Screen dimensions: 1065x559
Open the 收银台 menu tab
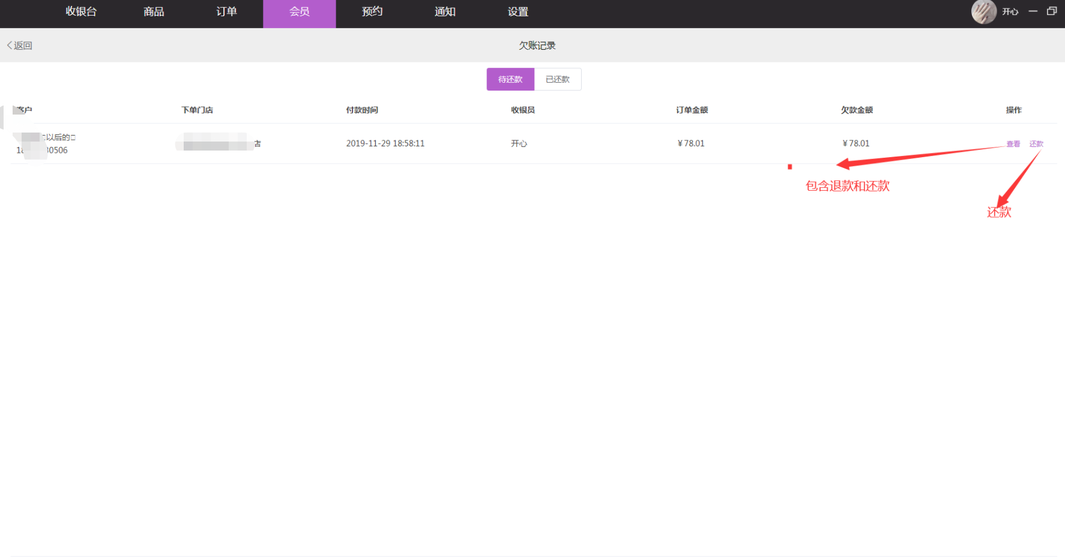click(81, 12)
